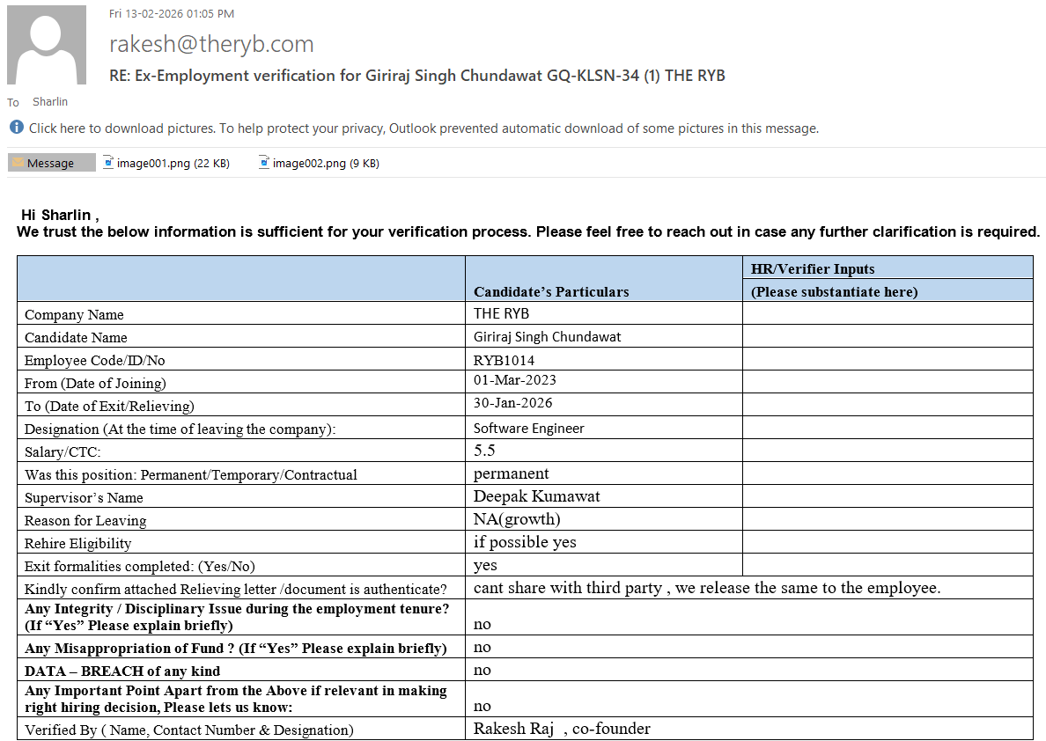The width and height of the screenshot is (1046, 741).
Task: Click Exit formalities completed label
Action: pyautogui.click(x=140, y=566)
